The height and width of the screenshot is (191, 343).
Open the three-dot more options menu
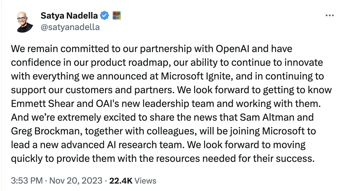(x=330, y=15)
